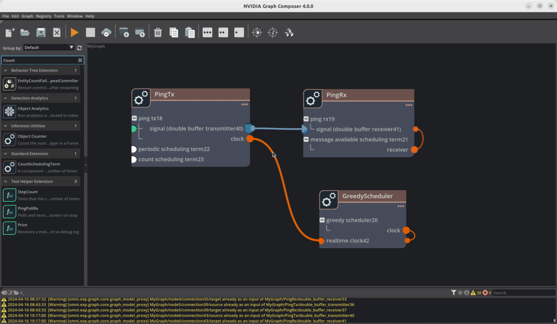Click the first crosshair focus icon in toolbar

257,32
